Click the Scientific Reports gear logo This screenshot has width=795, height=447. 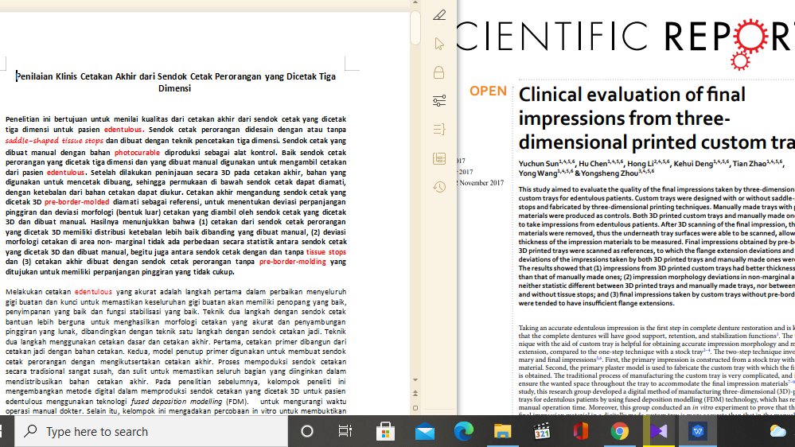750,43
